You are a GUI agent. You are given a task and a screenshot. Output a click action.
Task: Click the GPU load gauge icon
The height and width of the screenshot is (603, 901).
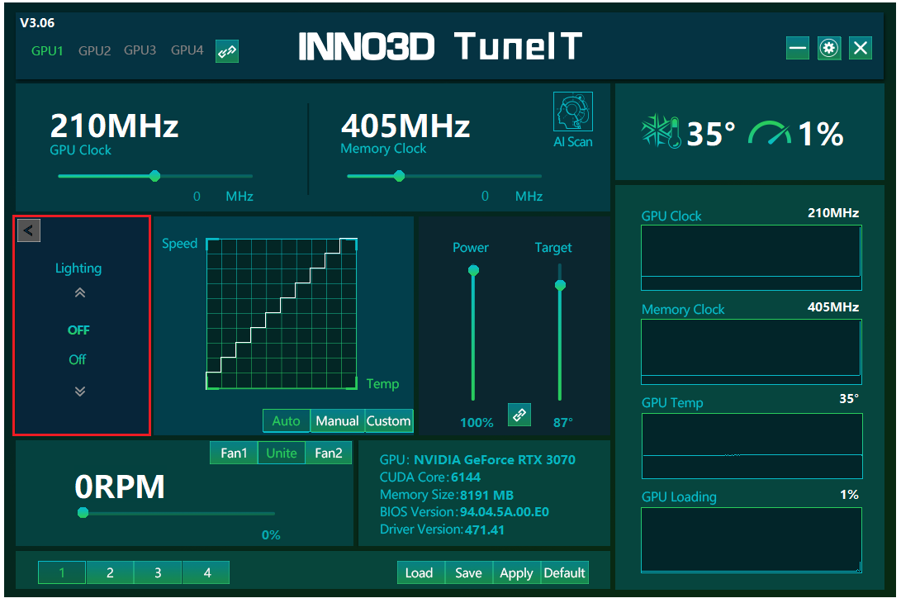pos(769,133)
